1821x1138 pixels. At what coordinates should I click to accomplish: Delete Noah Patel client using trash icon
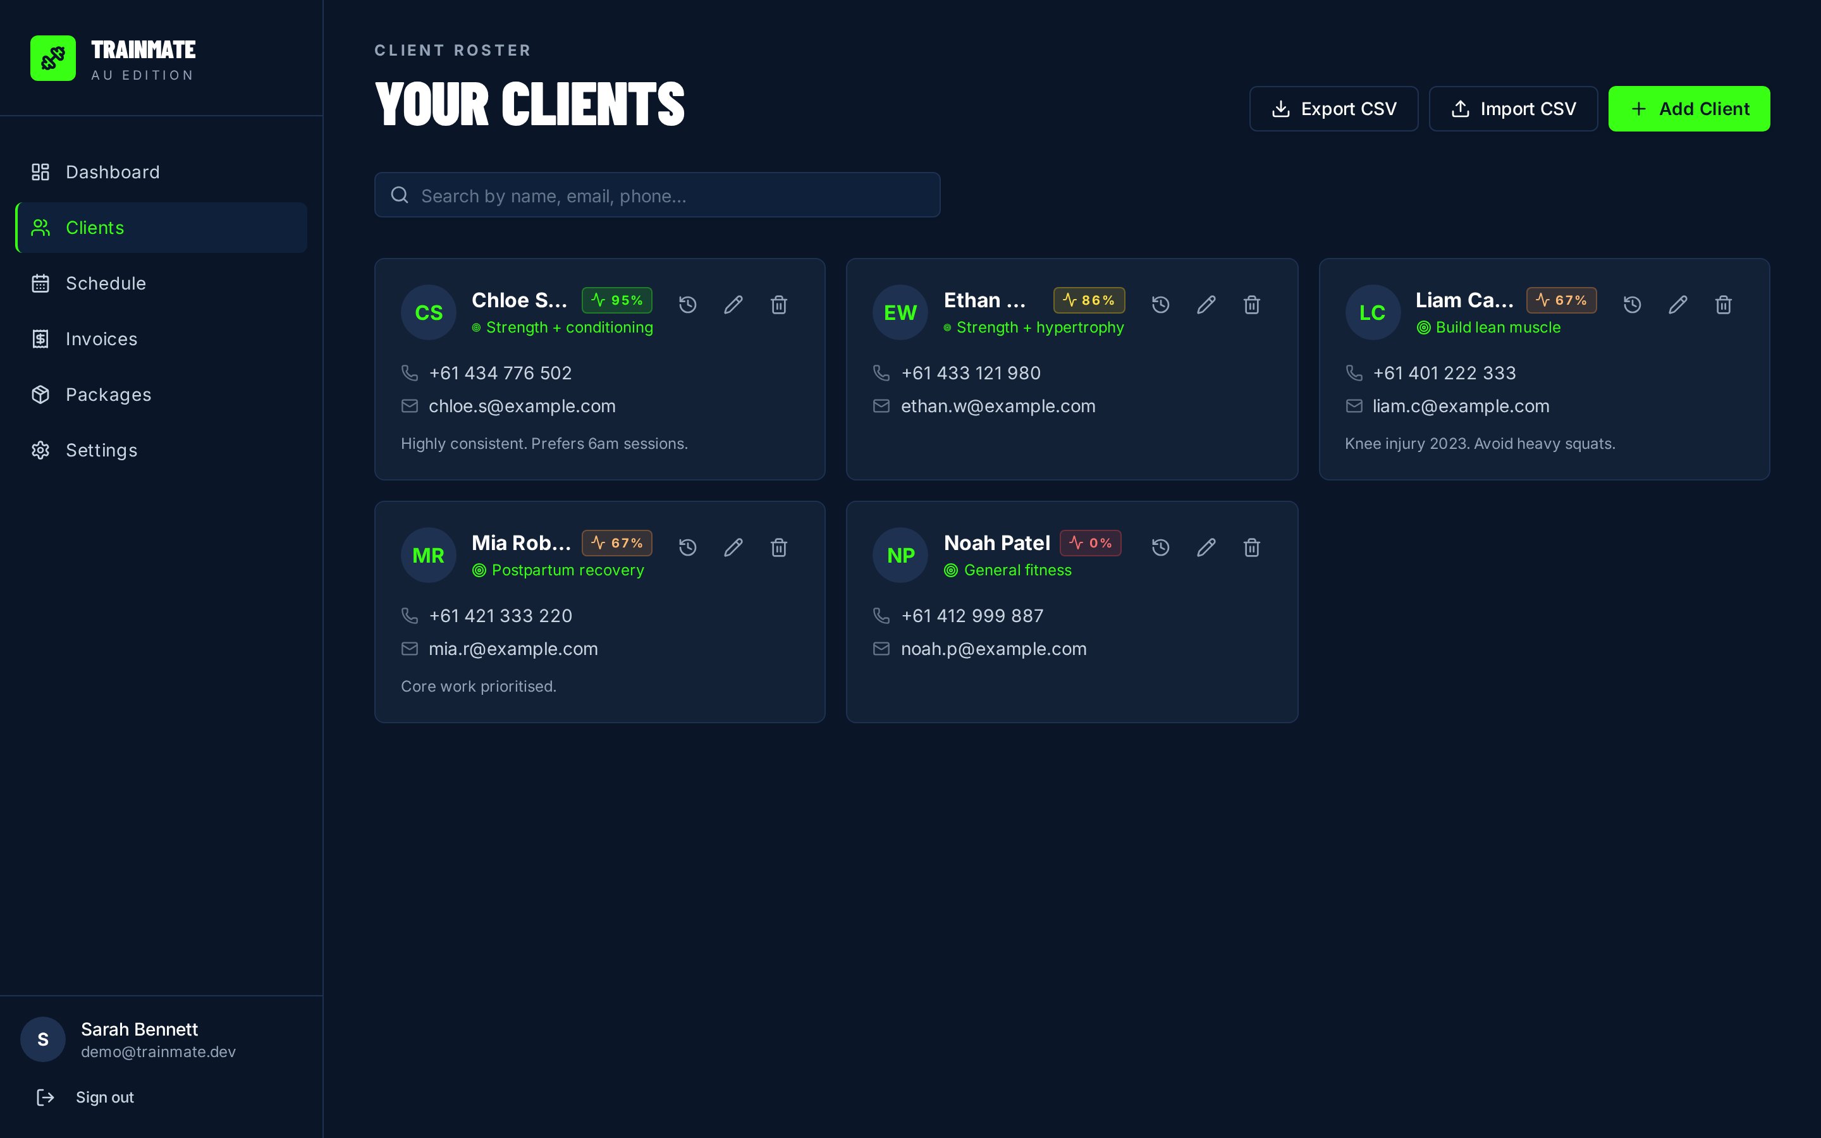point(1251,547)
